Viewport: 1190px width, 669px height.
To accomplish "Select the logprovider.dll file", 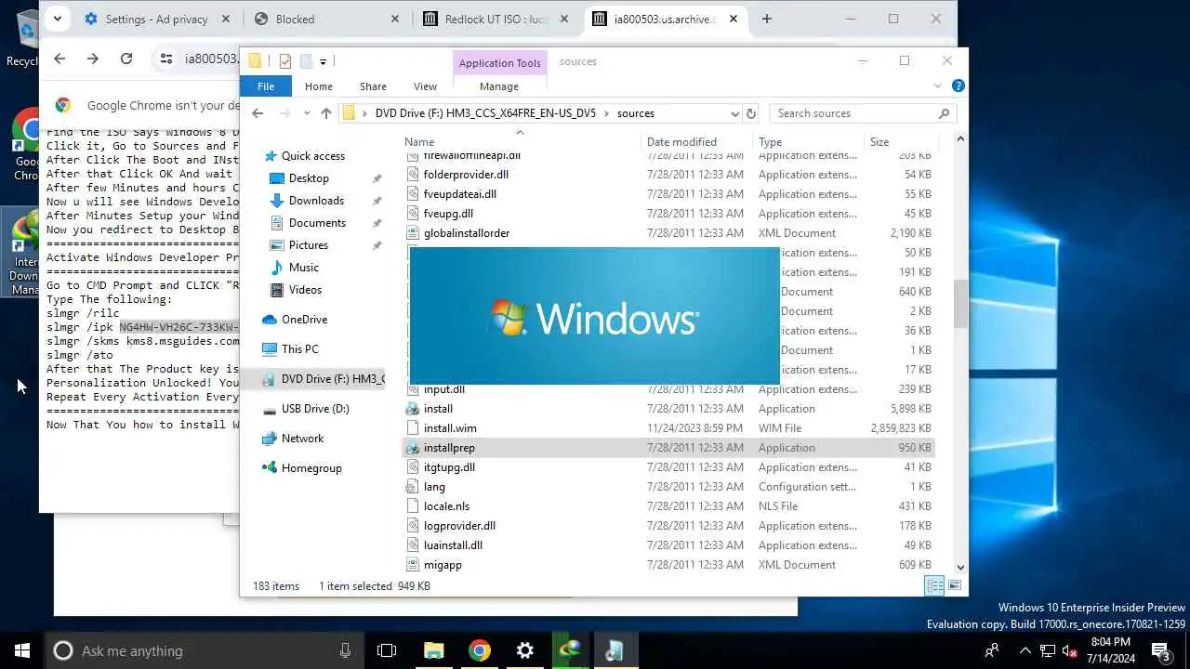I will point(459,526).
